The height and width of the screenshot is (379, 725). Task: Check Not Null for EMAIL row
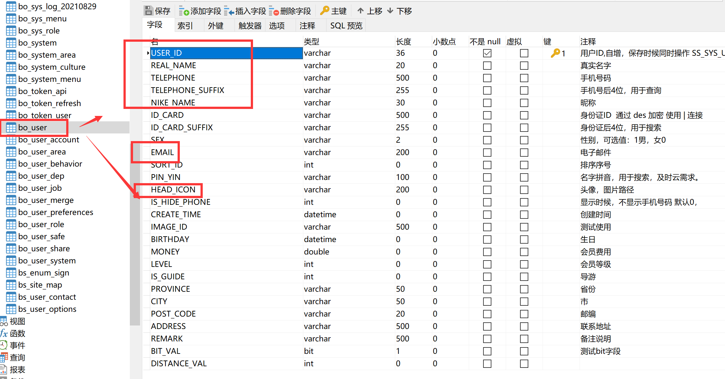point(487,153)
